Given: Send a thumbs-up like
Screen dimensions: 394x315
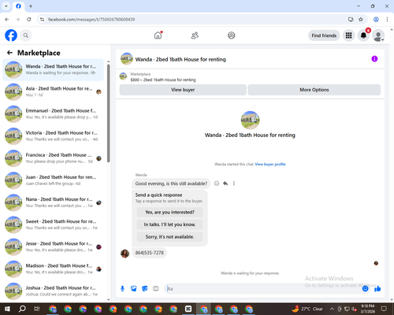Looking at the screenshot, I should [377, 289].
